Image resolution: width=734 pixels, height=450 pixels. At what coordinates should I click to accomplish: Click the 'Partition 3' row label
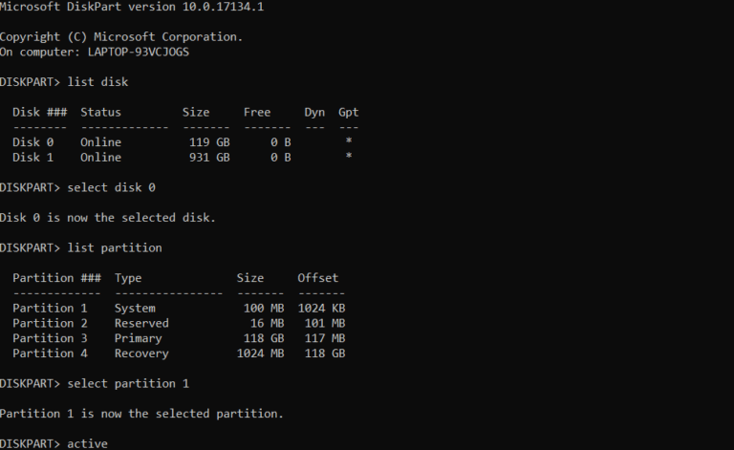pyautogui.click(x=50, y=338)
